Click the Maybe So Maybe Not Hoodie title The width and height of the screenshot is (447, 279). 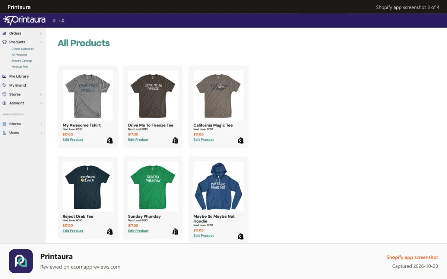[x=214, y=219]
